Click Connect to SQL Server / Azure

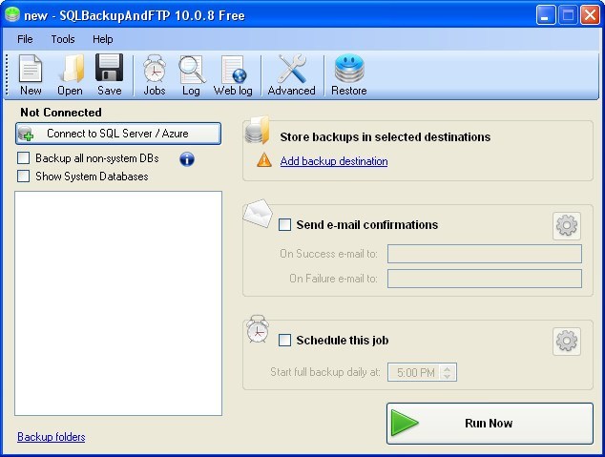(118, 134)
